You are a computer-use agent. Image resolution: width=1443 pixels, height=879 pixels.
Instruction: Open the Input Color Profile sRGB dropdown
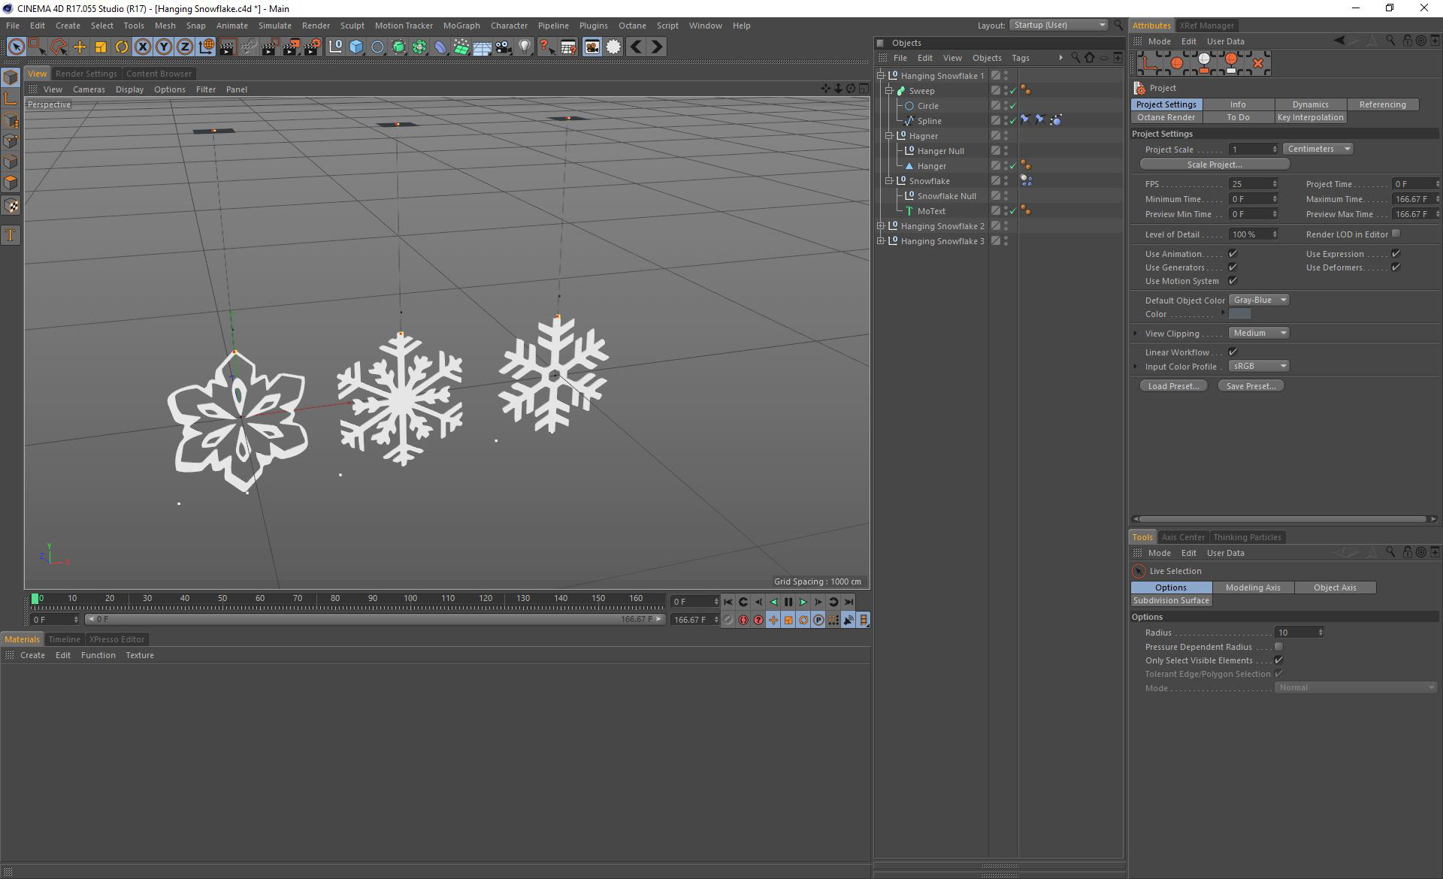point(1259,366)
